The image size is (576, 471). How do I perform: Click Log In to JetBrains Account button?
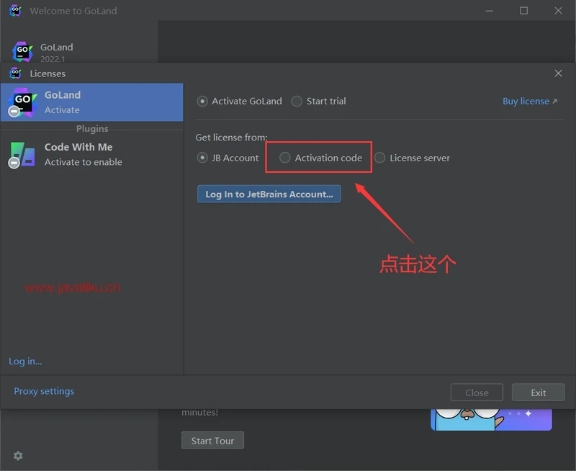269,194
